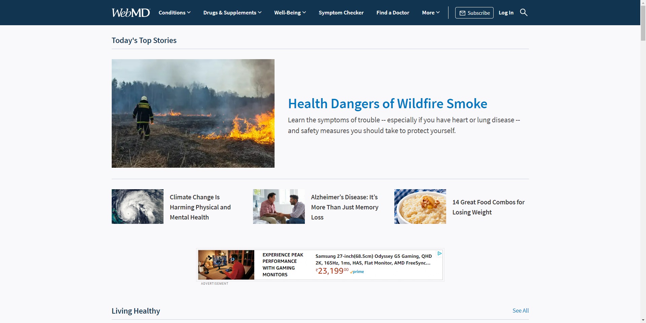Click See All for Living Healthy
The width and height of the screenshot is (646, 323).
[520, 311]
